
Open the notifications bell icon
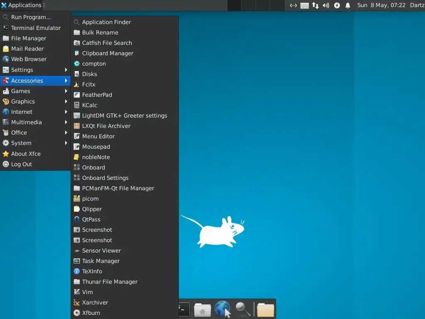tap(348, 5)
